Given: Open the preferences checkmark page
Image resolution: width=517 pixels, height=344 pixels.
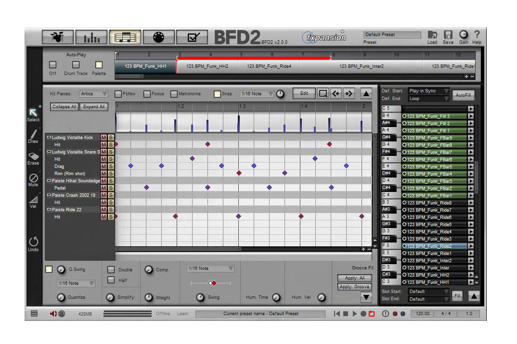Looking at the screenshot, I should coord(192,37).
